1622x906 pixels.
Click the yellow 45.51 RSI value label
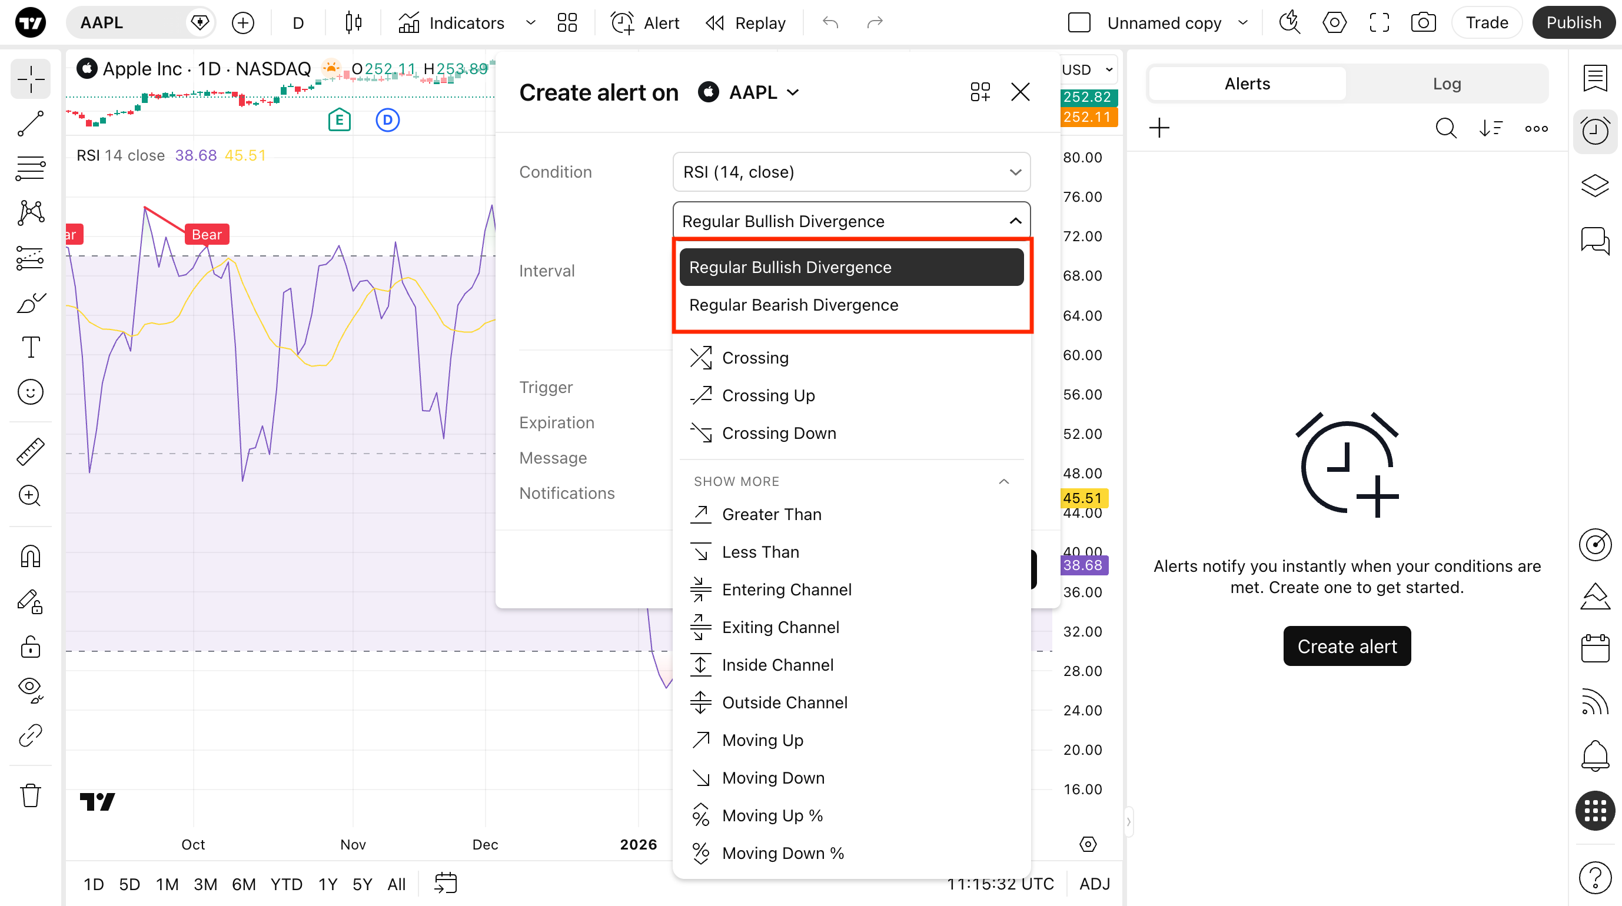1083,498
